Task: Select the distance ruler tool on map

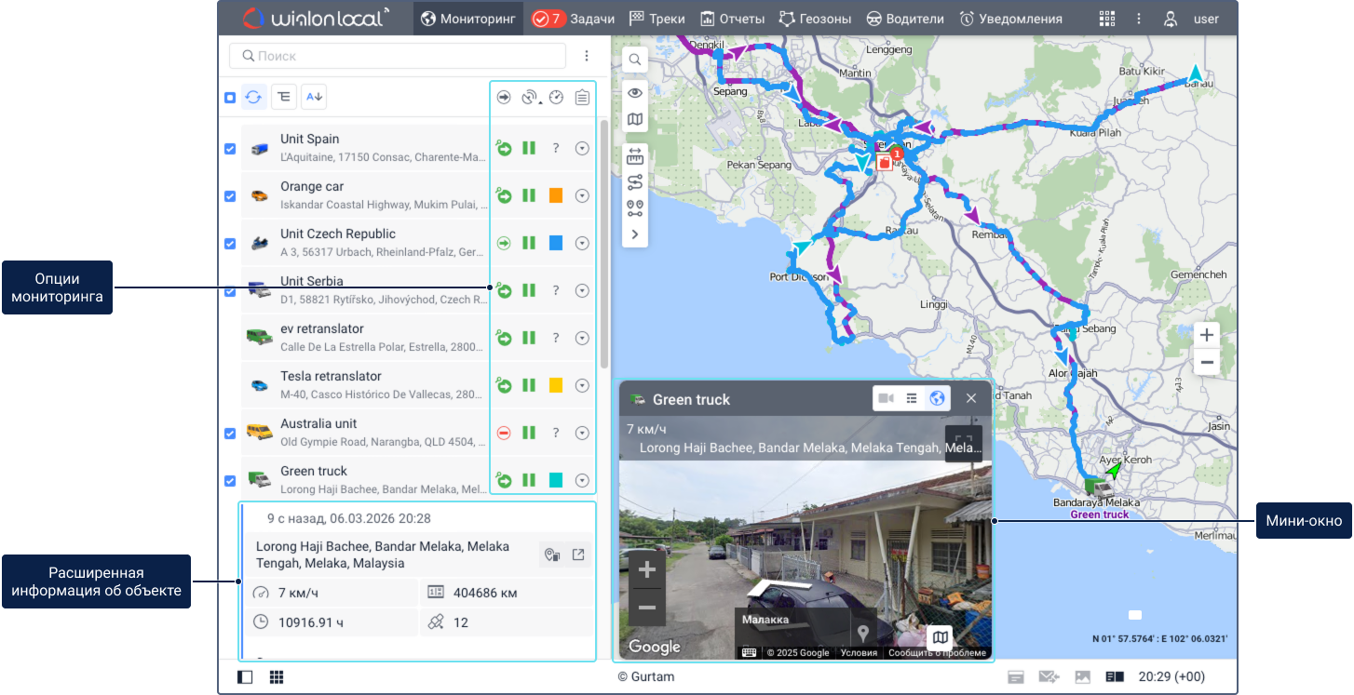Action: pos(634,156)
